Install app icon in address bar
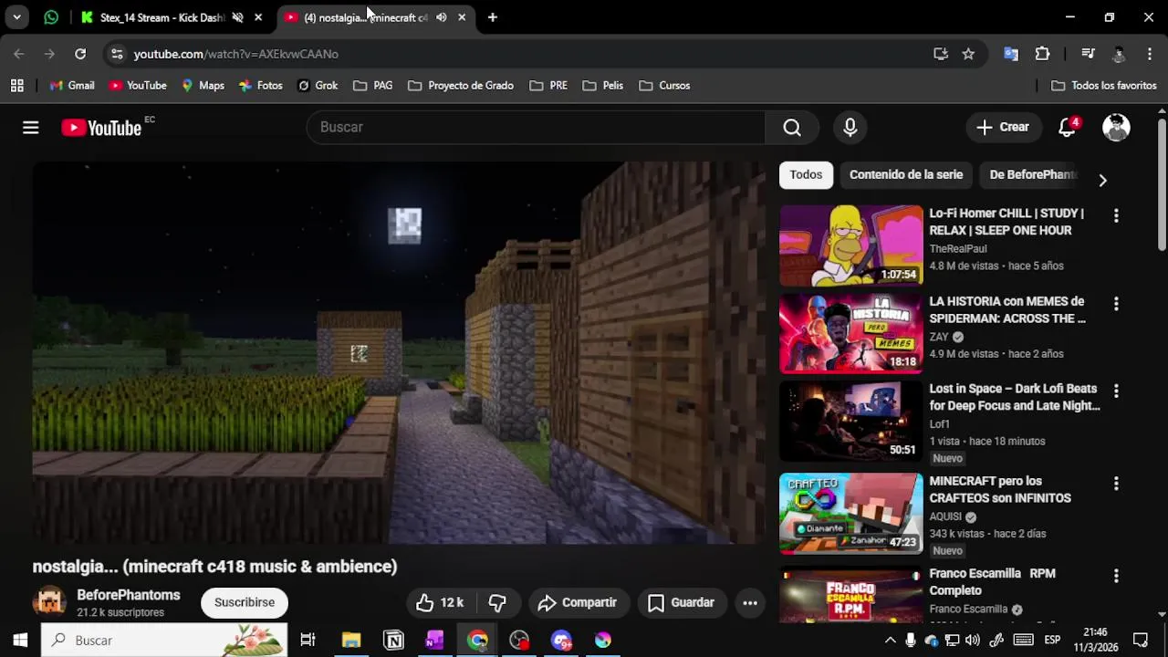The height and width of the screenshot is (657, 1168). 941,54
